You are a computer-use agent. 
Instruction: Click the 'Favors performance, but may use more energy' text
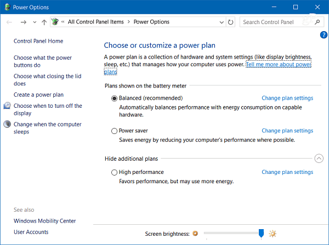[176, 182]
